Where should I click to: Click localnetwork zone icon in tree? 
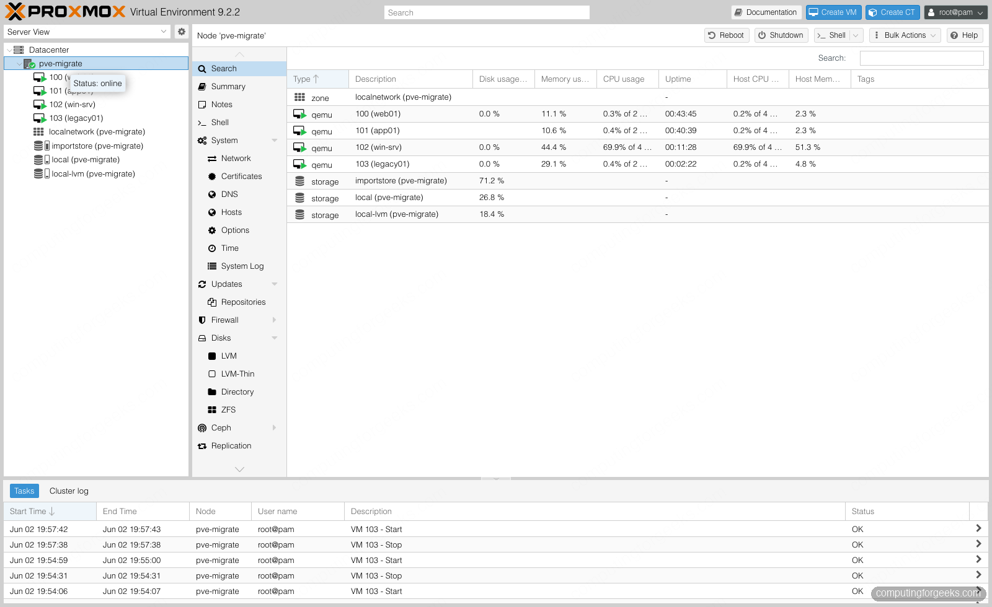click(x=38, y=131)
